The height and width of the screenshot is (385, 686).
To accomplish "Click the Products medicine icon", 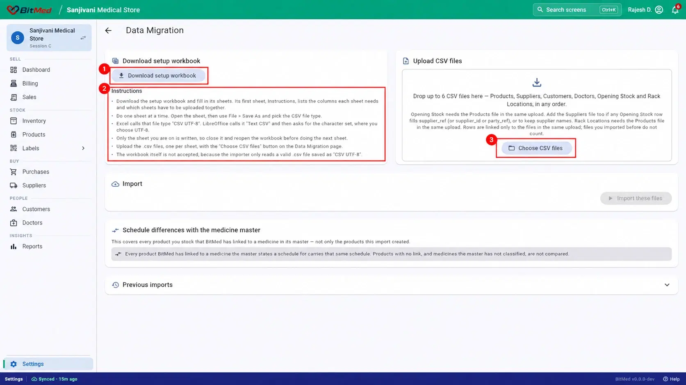I will click(x=14, y=135).
